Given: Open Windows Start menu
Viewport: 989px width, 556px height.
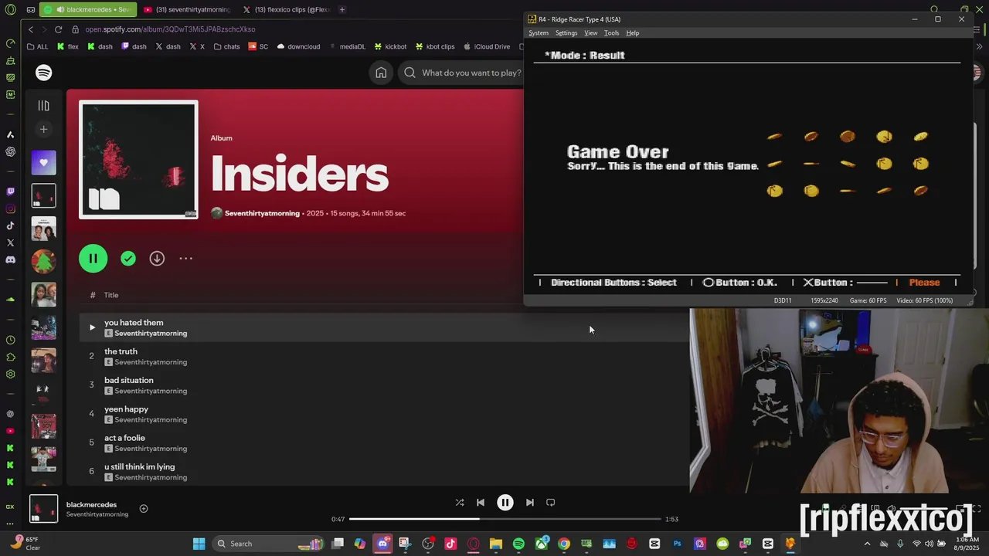Looking at the screenshot, I should coord(199,544).
